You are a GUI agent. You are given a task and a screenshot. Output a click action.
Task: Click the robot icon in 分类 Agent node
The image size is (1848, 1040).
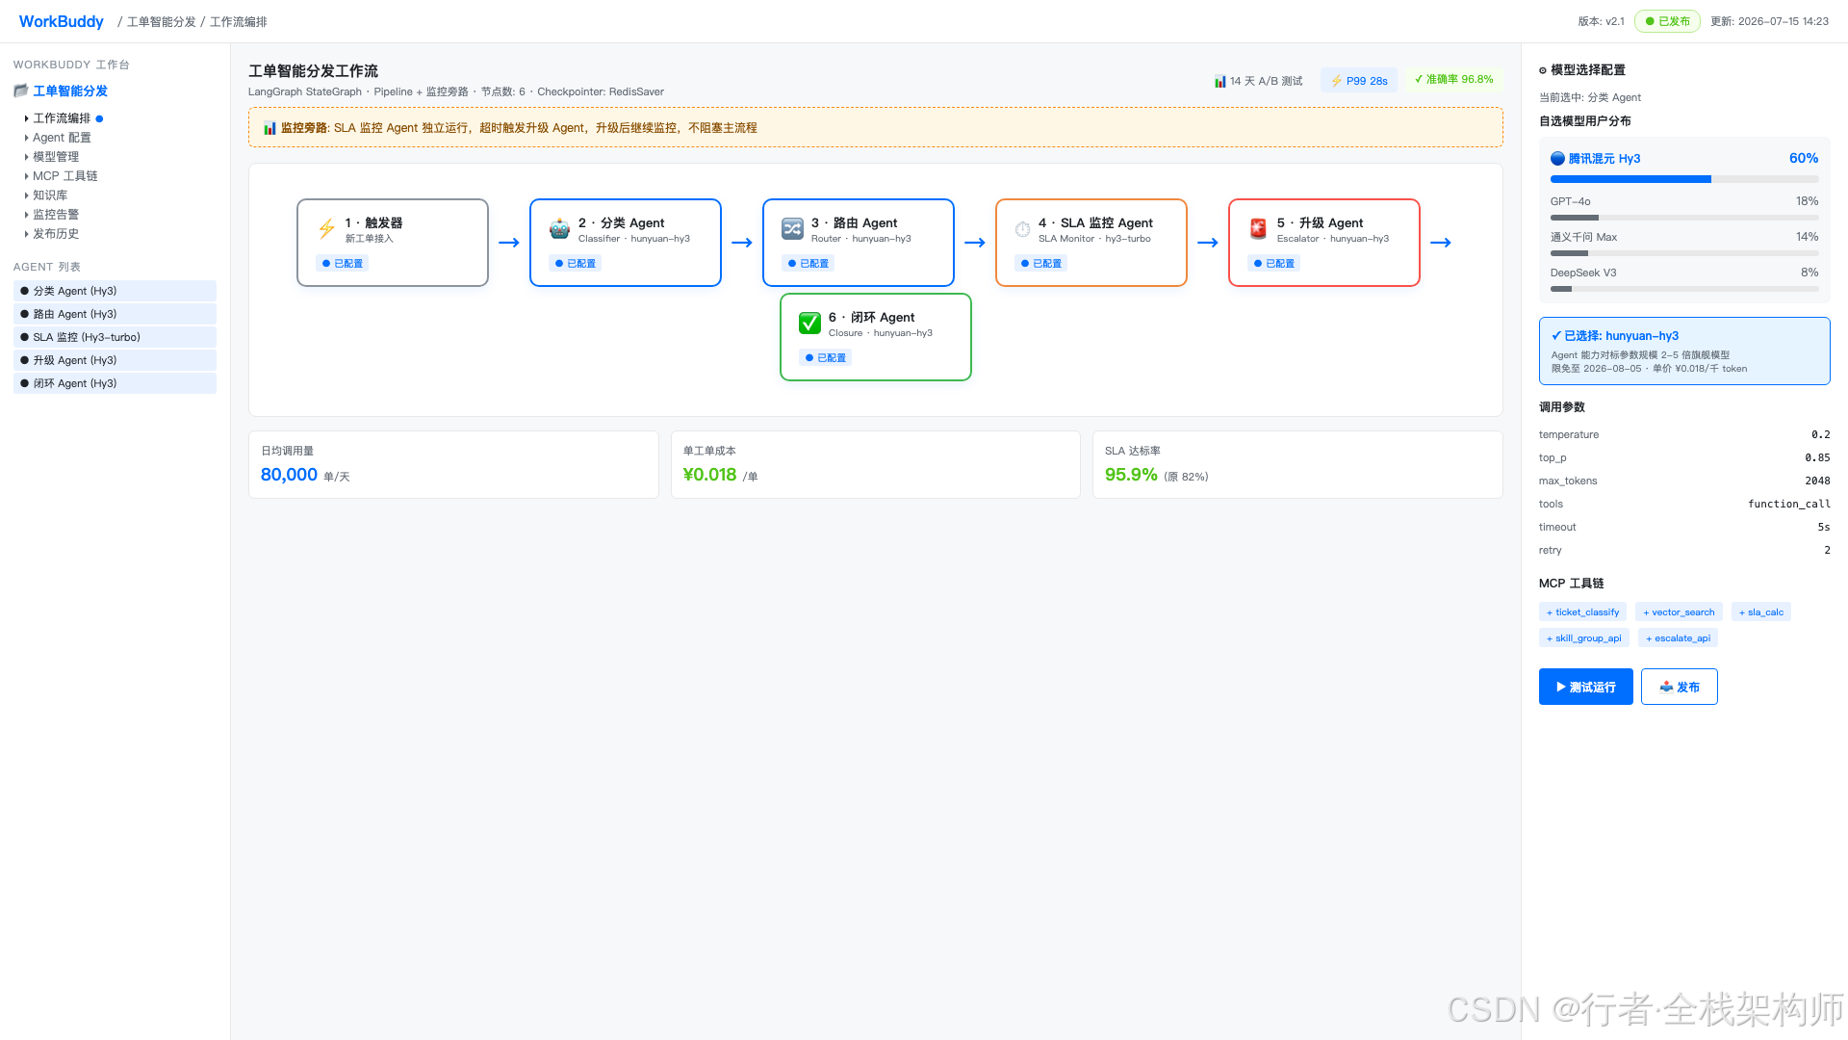pos(559,229)
